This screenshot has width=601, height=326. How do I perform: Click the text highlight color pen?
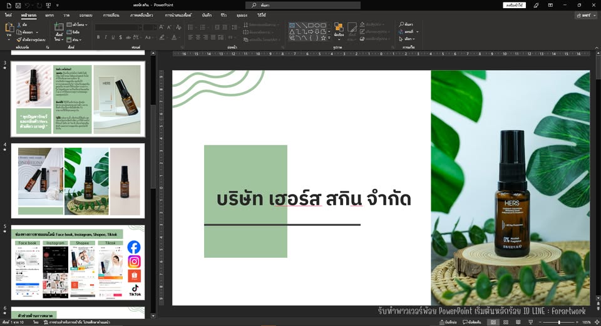click(x=162, y=37)
